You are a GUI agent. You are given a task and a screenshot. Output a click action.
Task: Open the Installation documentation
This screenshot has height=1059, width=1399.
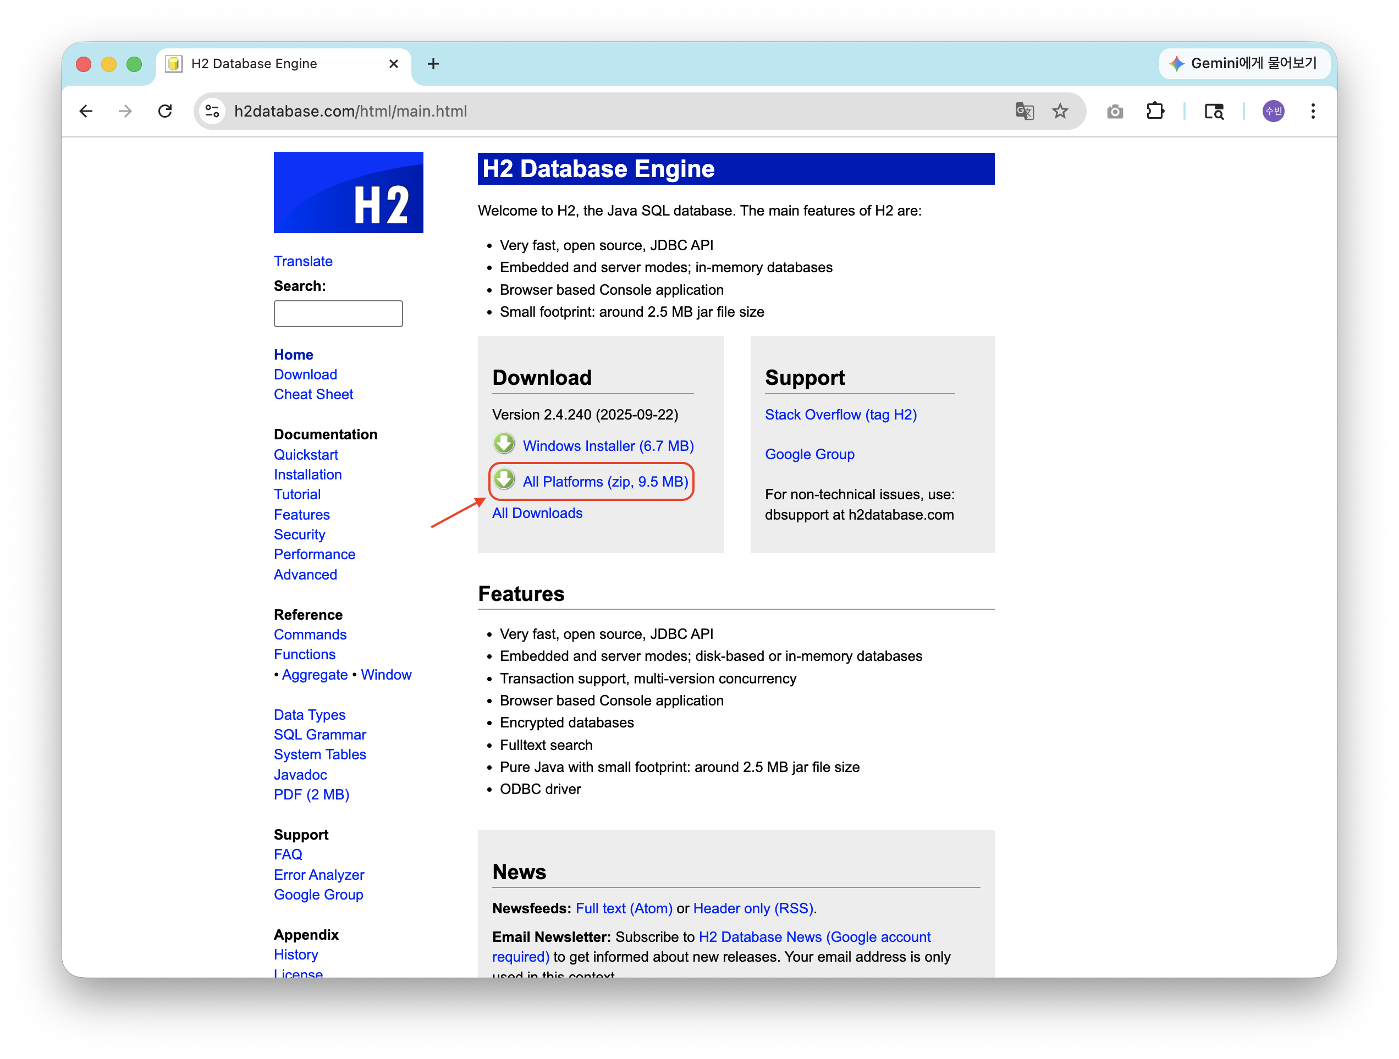tap(308, 475)
